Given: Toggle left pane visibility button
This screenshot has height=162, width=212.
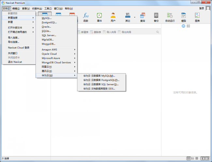Looking at the screenshot, I should pos(203,158).
